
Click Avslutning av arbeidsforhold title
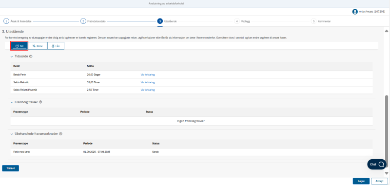point(166,4)
